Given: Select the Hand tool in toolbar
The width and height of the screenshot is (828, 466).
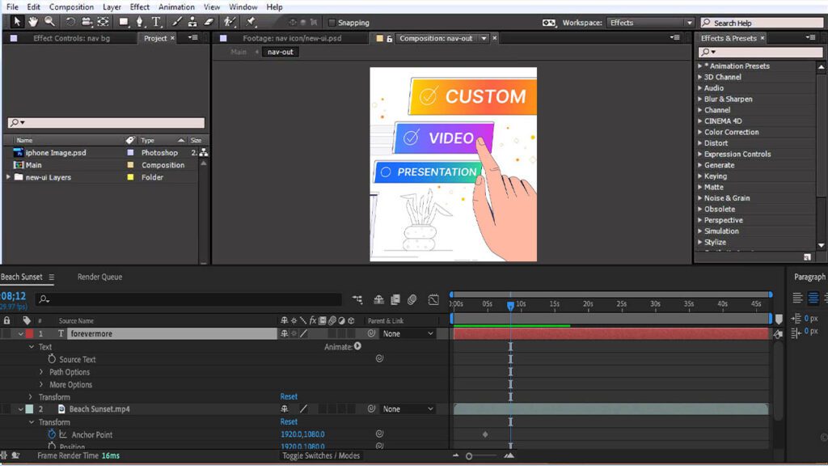Looking at the screenshot, I should tap(33, 22).
